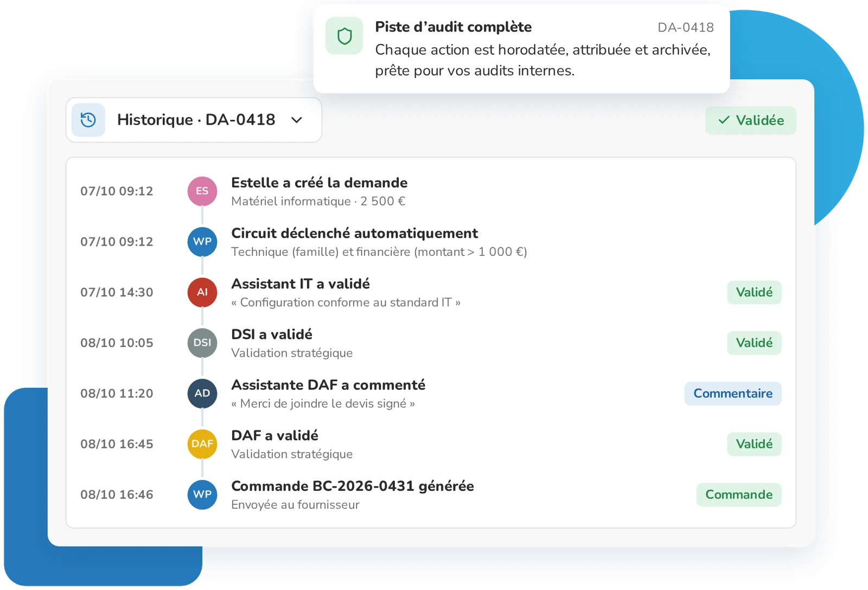Click WP avatar next to Commande BC-2026-0431
868x590 pixels.
(x=202, y=495)
